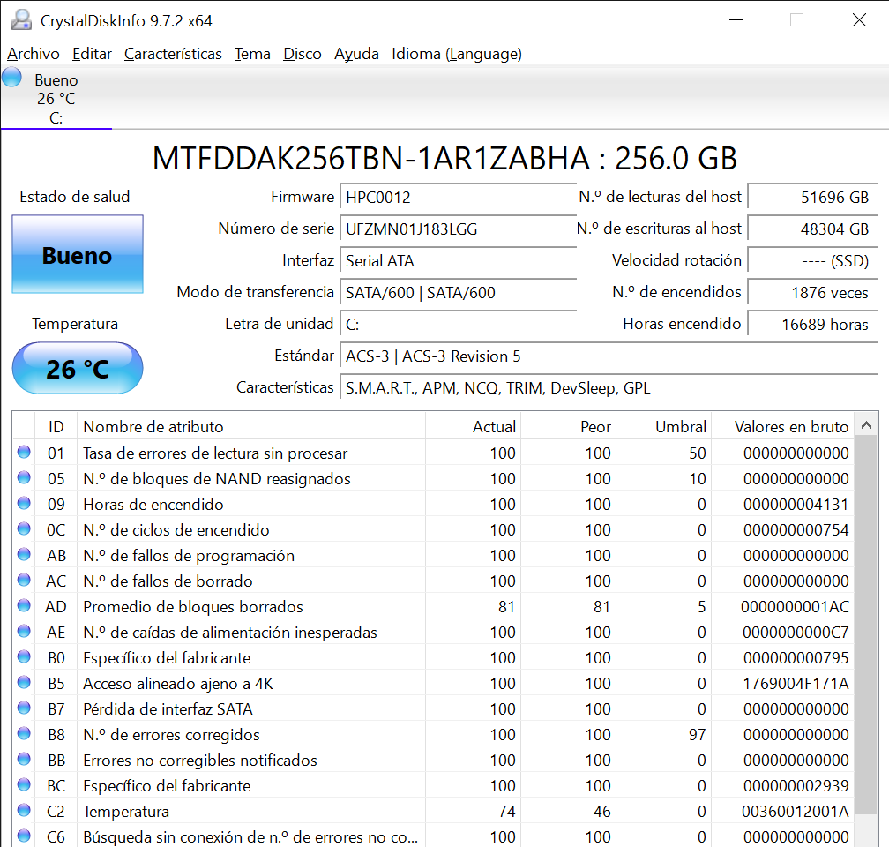
Task: Click the blue dot beside Promedio de bloques borrados
Action: (x=26, y=606)
